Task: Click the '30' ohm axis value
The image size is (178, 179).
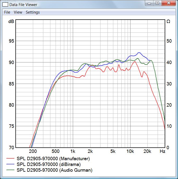Action: 169,84
